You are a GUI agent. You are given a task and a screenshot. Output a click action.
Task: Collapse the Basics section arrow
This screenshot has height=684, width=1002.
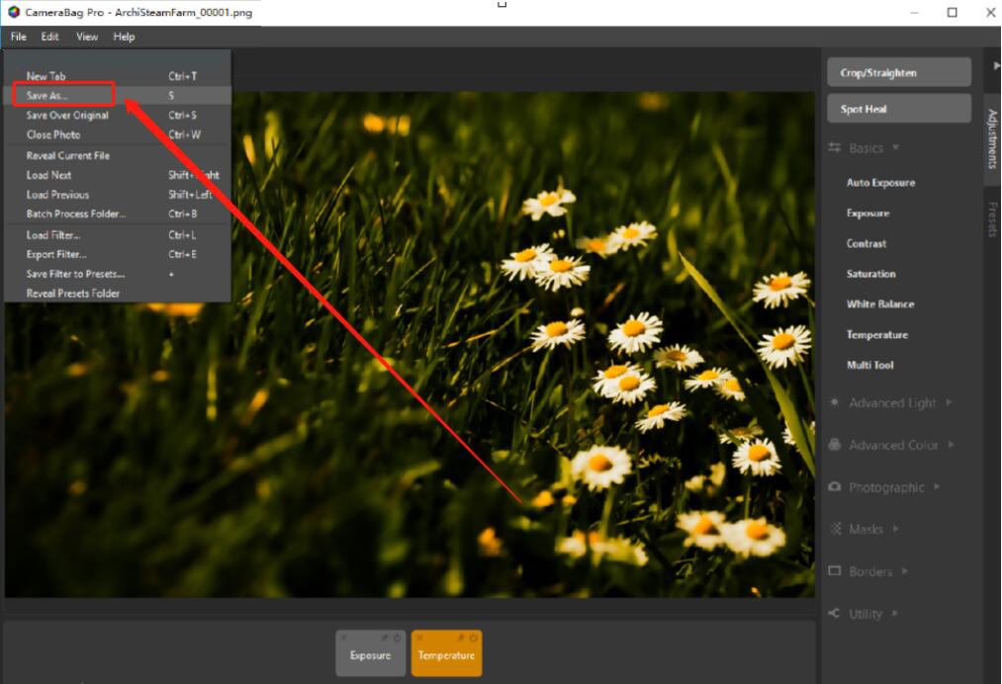tap(896, 147)
